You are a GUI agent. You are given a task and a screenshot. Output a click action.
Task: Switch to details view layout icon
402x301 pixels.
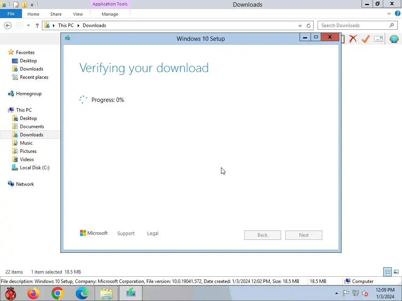coord(387,272)
